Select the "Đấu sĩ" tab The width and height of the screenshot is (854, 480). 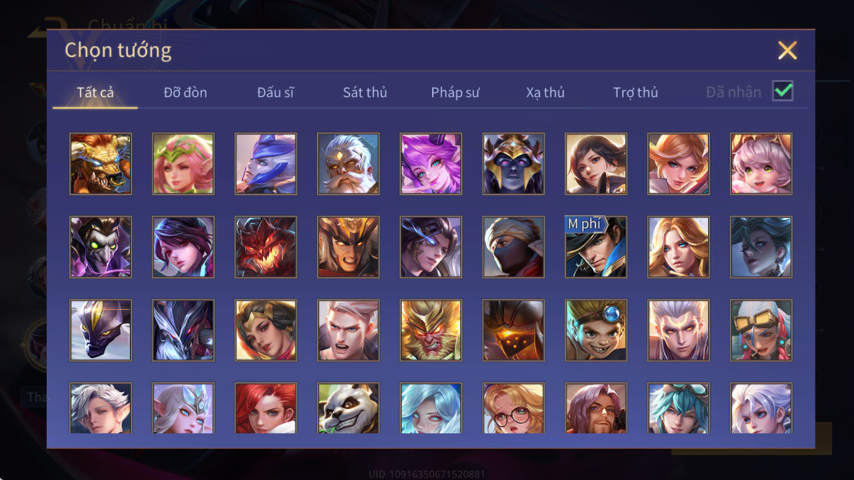(275, 93)
